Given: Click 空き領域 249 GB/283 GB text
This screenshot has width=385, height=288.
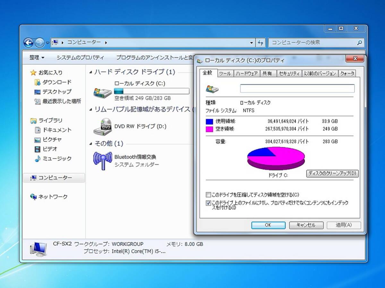Looking at the screenshot, I should coord(142,98).
